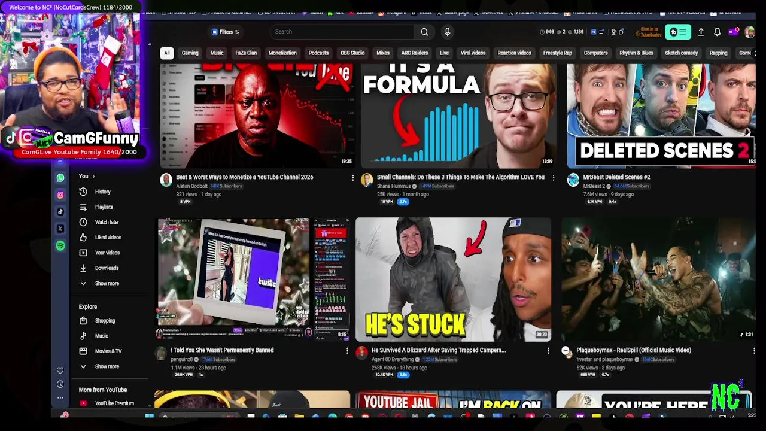Screen dimensions: 766x431
Task: Click the three-dots icon in browser sidebar
Action: tap(60, 397)
